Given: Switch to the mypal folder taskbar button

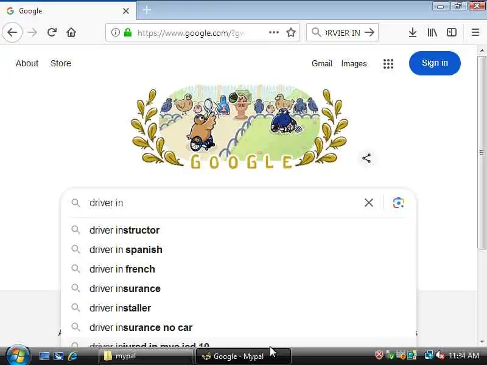Looking at the screenshot, I should pos(146,356).
